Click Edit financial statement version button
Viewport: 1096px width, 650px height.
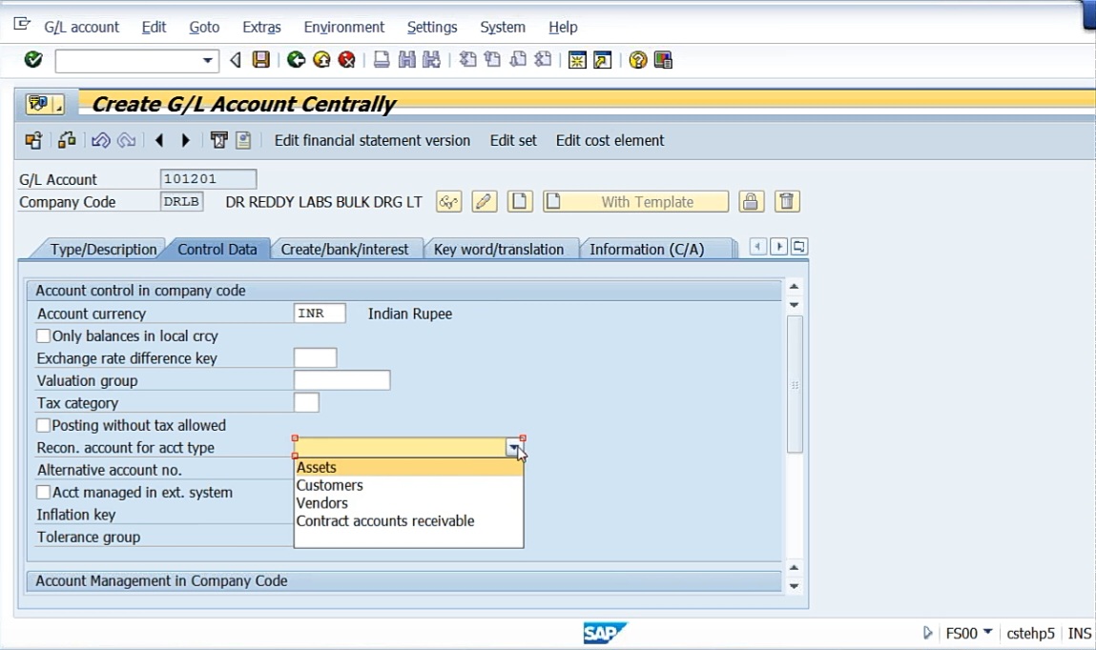372,140
